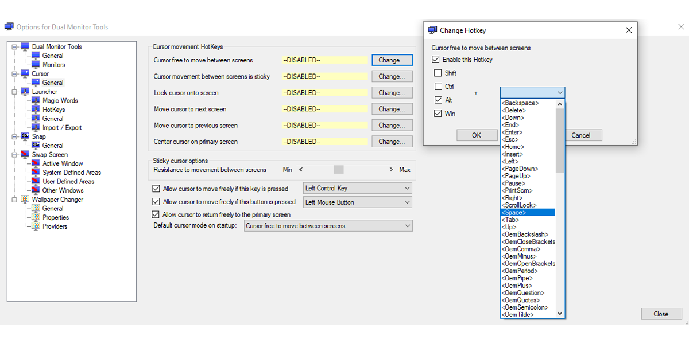
Task: Click slider left arrow near Min
Action: [x=301, y=170]
